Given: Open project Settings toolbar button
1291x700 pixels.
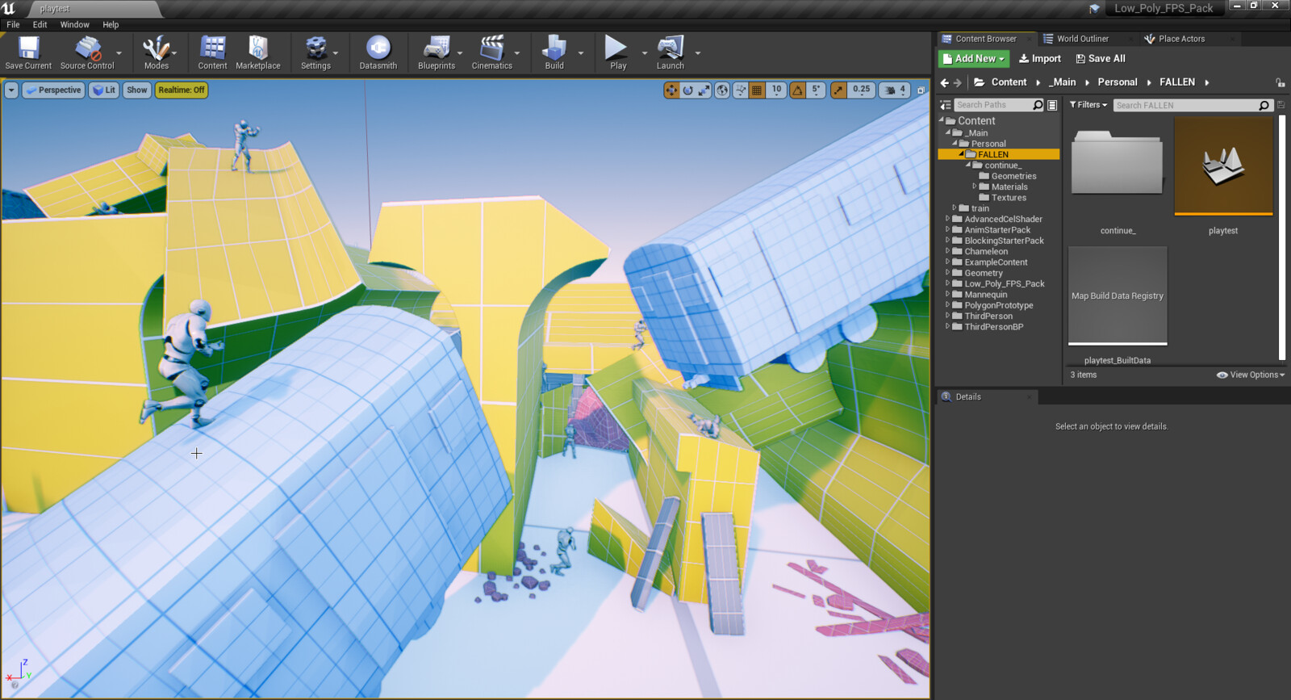Looking at the screenshot, I should (x=315, y=53).
